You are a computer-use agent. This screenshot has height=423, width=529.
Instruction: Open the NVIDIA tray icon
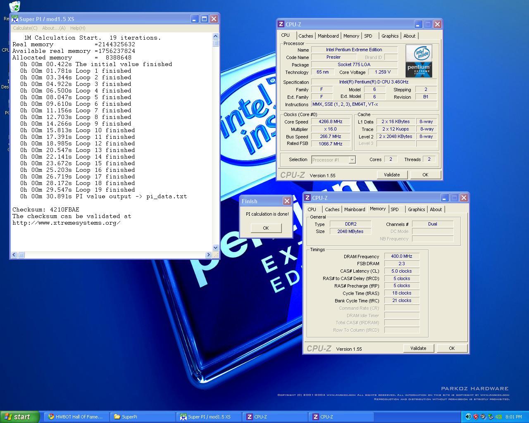click(498, 417)
